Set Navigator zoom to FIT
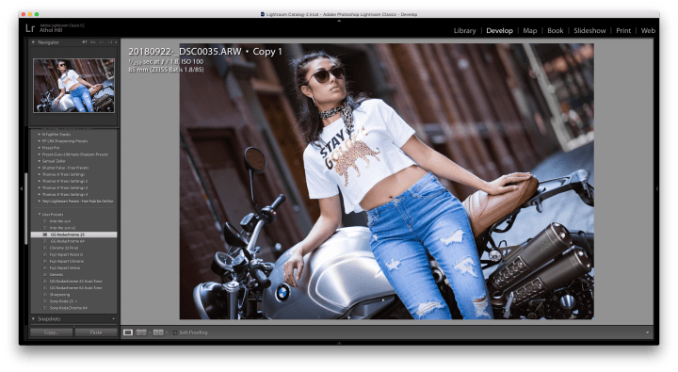678x372 pixels. tap(85, 42)
